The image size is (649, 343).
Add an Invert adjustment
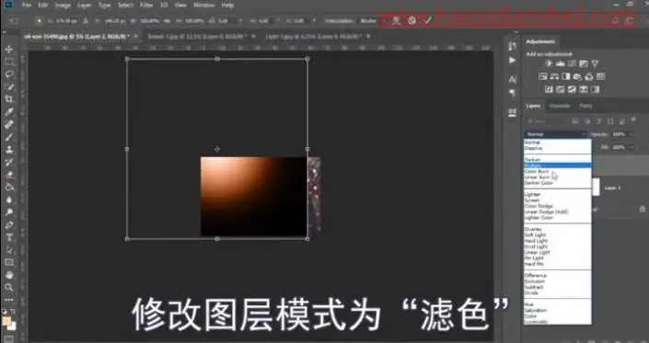549,89
